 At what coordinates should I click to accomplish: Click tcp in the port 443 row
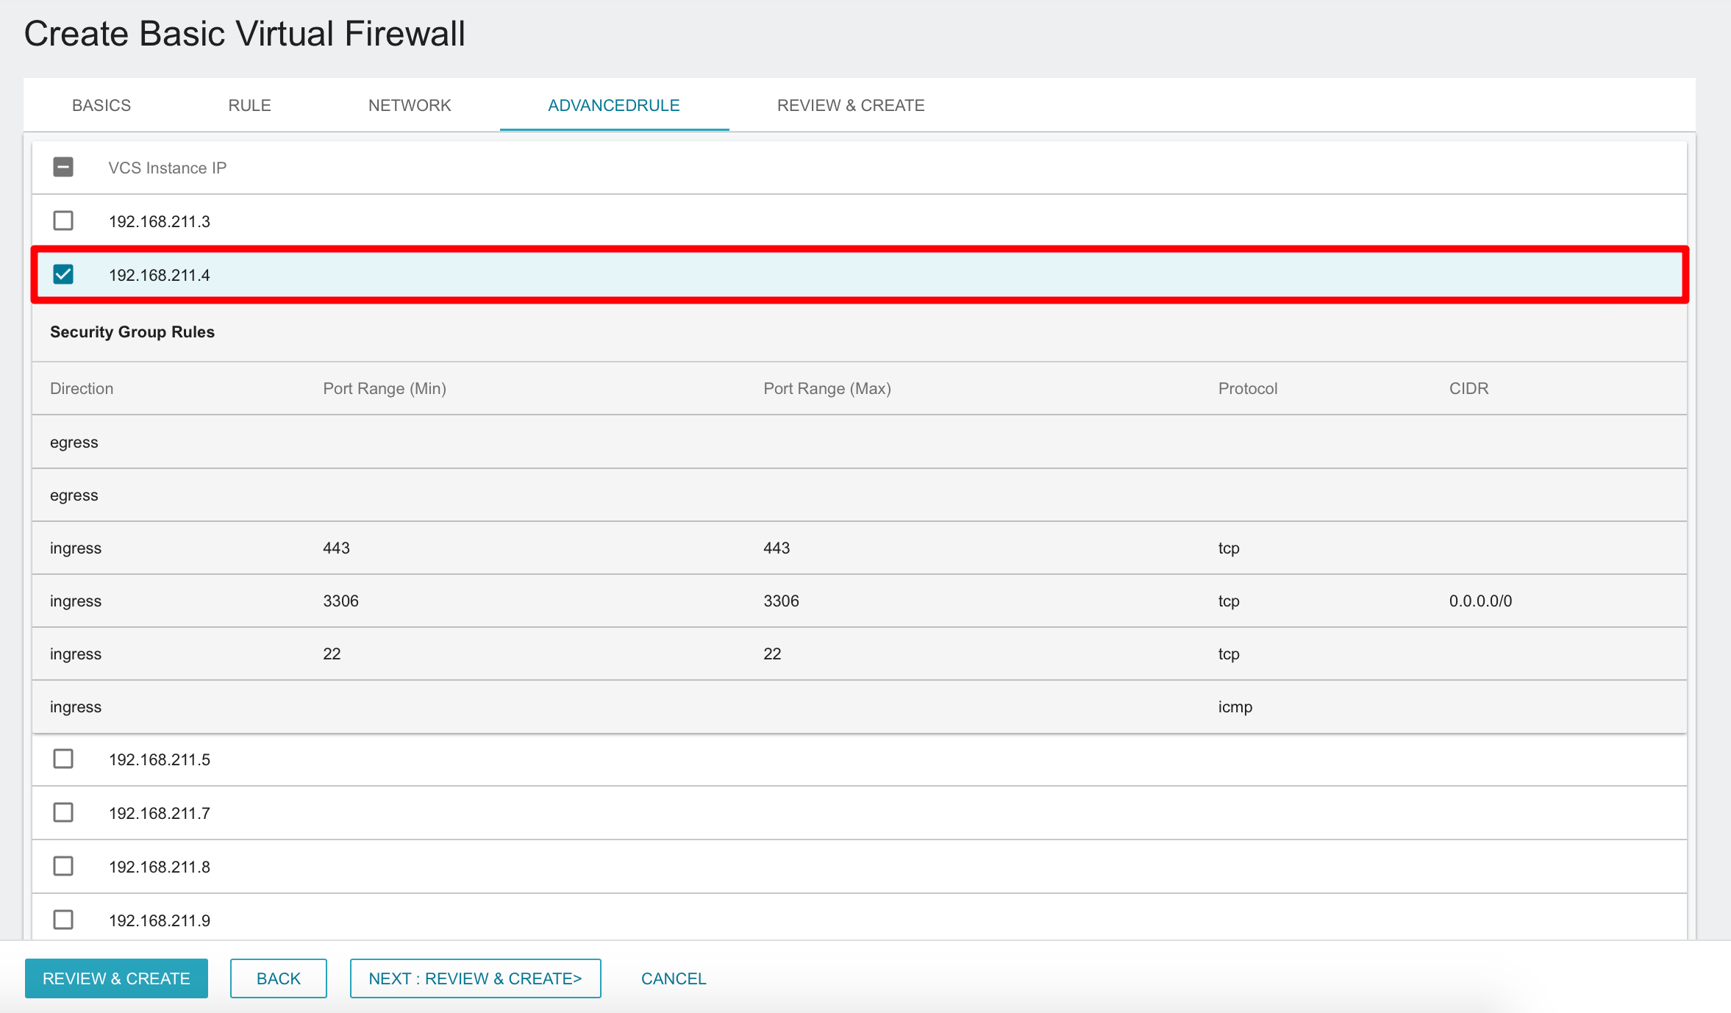coord(1229,548)
